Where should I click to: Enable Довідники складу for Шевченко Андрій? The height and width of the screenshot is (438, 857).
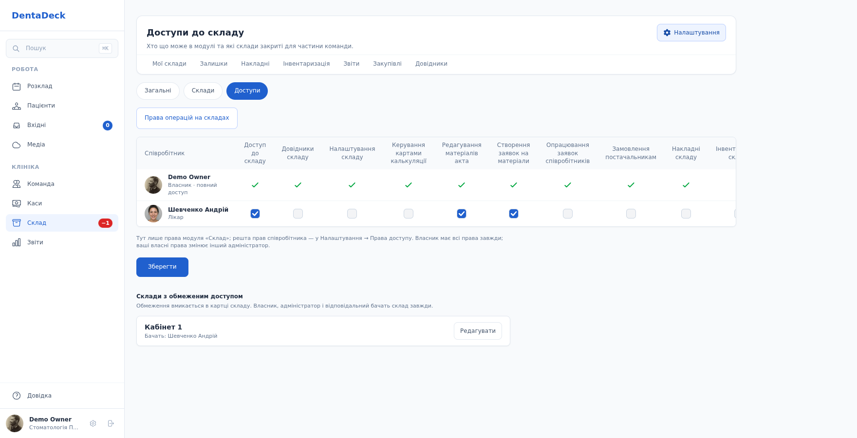[x=298, y=214]
